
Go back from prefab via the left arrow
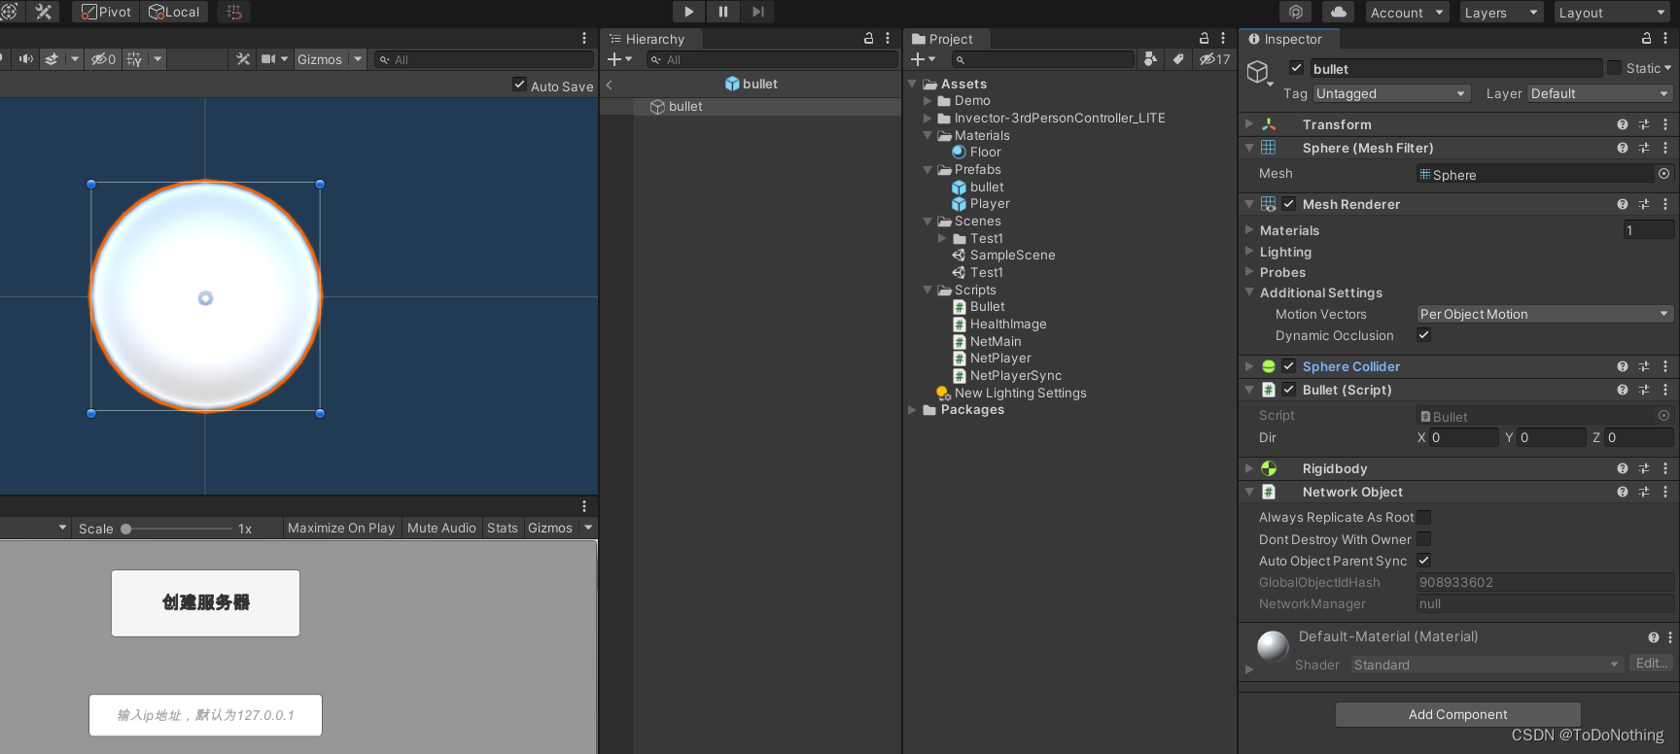coord(610,85)
